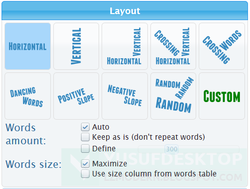The height and width of the screenshot is (189, 250).
Task: Toggle the Auto words amount checkbox
Action: click(85, 127)
